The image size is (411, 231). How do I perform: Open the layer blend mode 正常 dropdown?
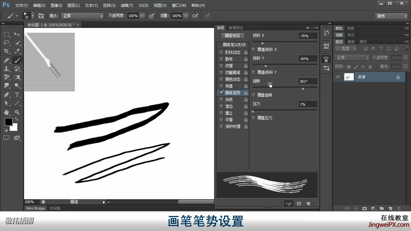click(x=352, y=58)
